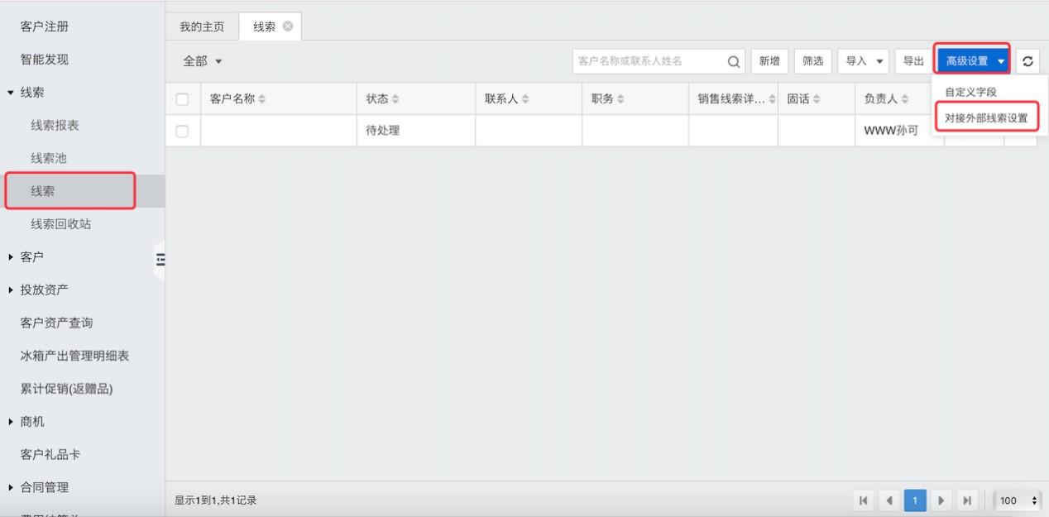Go to the first page using the pagination icon

tap(864, 500)
